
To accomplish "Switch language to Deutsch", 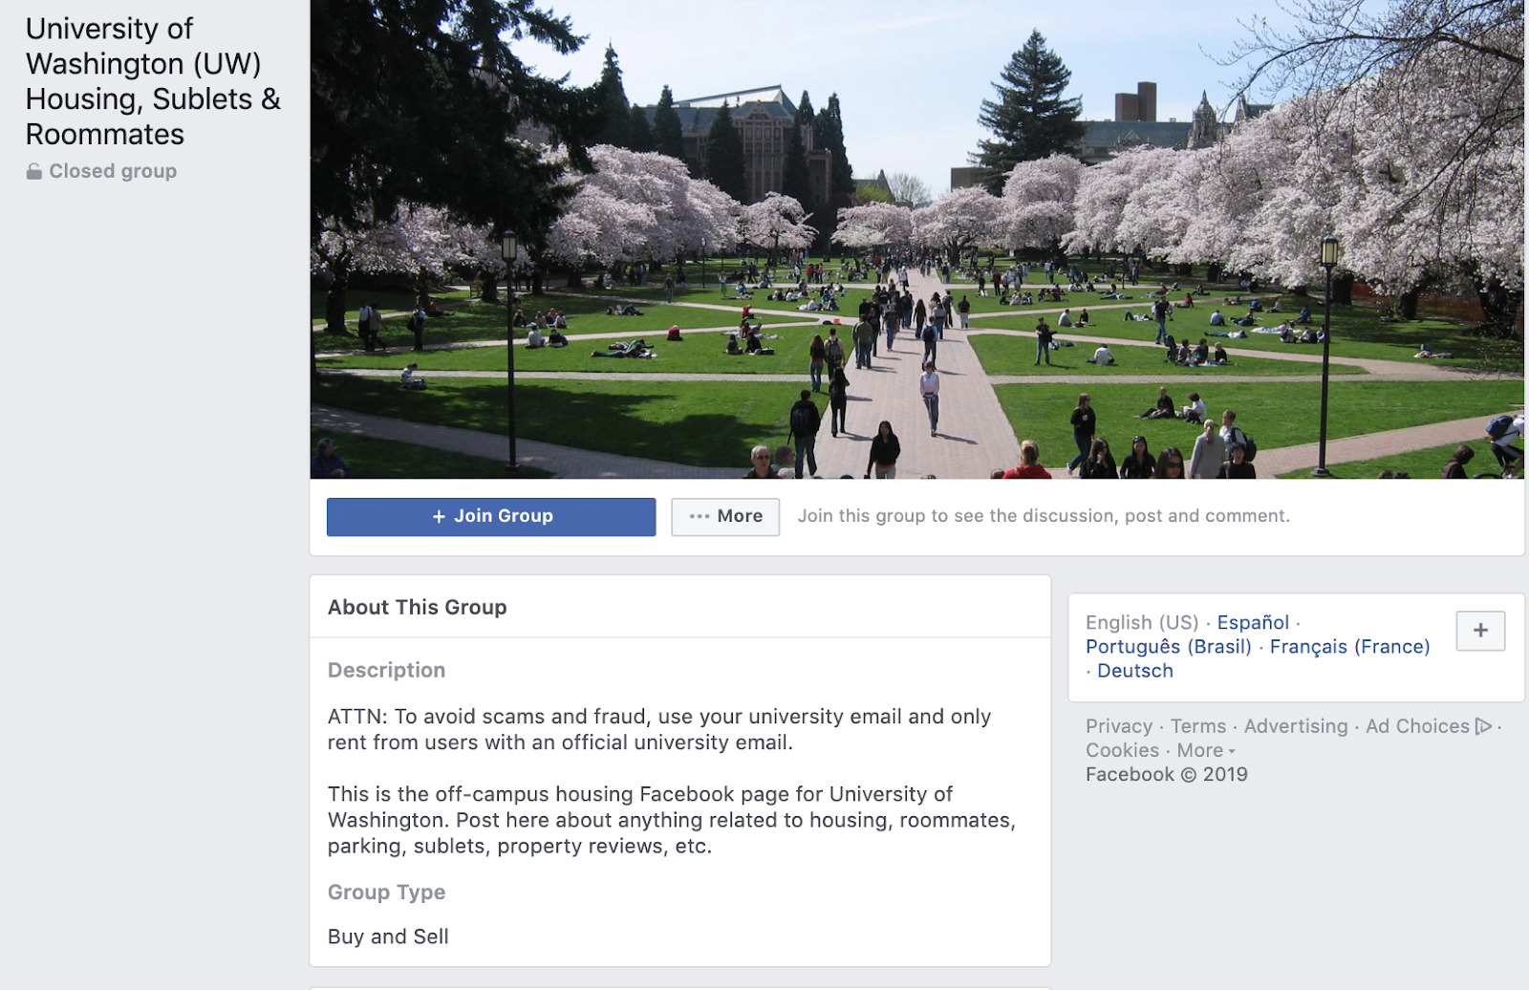I will (x=1134, y=671).
